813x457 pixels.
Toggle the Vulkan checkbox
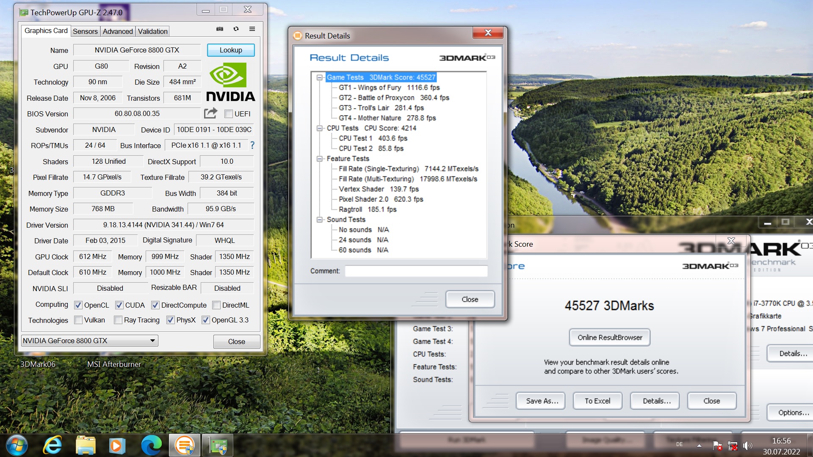tap(78, 320)
